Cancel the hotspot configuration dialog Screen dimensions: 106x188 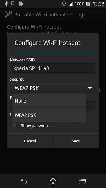coord(30,141)
